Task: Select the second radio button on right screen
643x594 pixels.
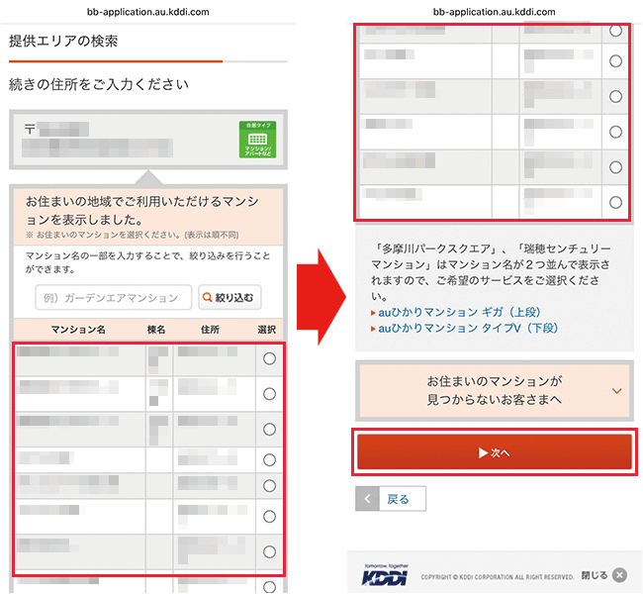Action: (615, 61)
